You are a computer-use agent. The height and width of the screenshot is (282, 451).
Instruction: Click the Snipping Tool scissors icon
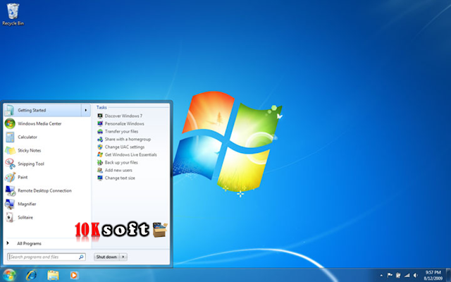tap(10, 164)
